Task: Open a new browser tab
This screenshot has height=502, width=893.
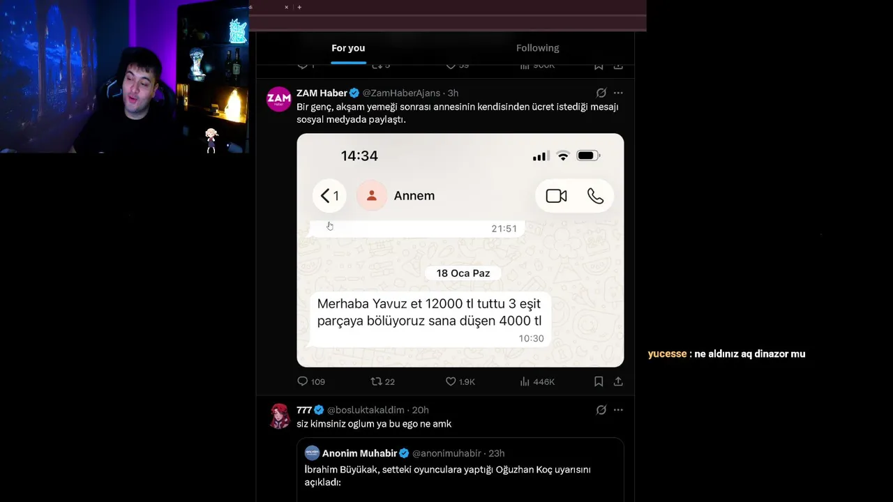Action: [x=299, y=7]
